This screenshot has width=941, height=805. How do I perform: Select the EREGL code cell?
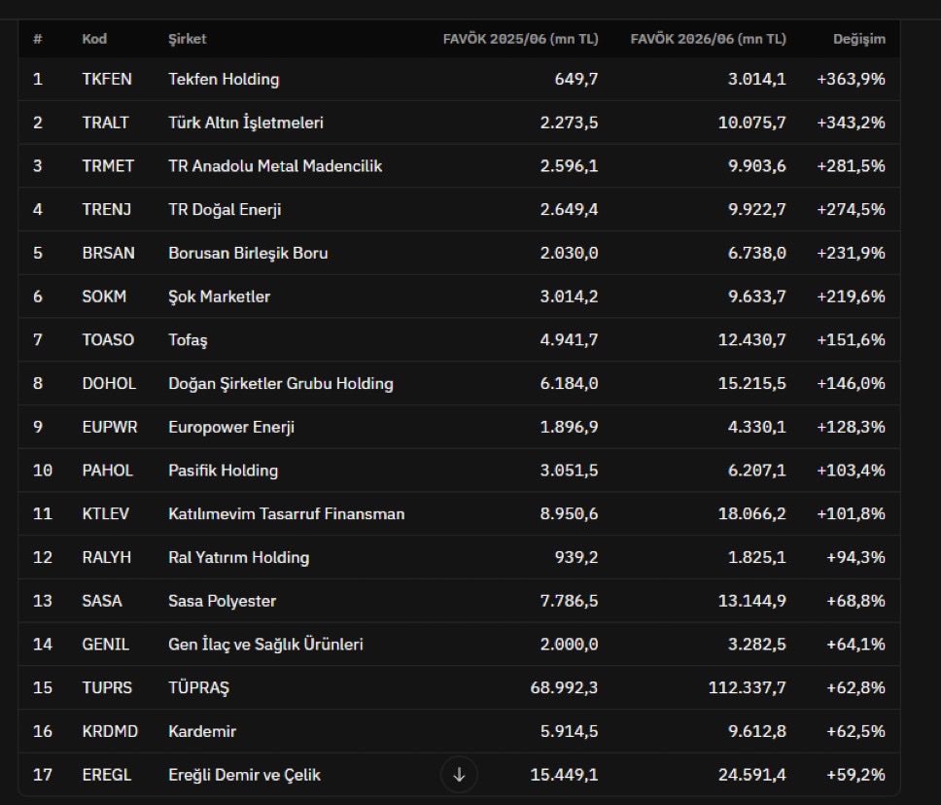pos(107,775)
